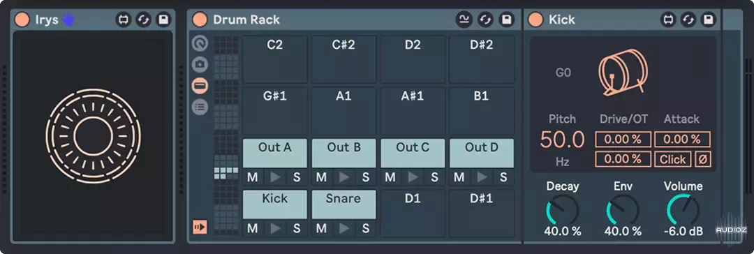This screenshot has height=254, width=754.
Task: Solo the Snare pad
Action: (365, 228)
